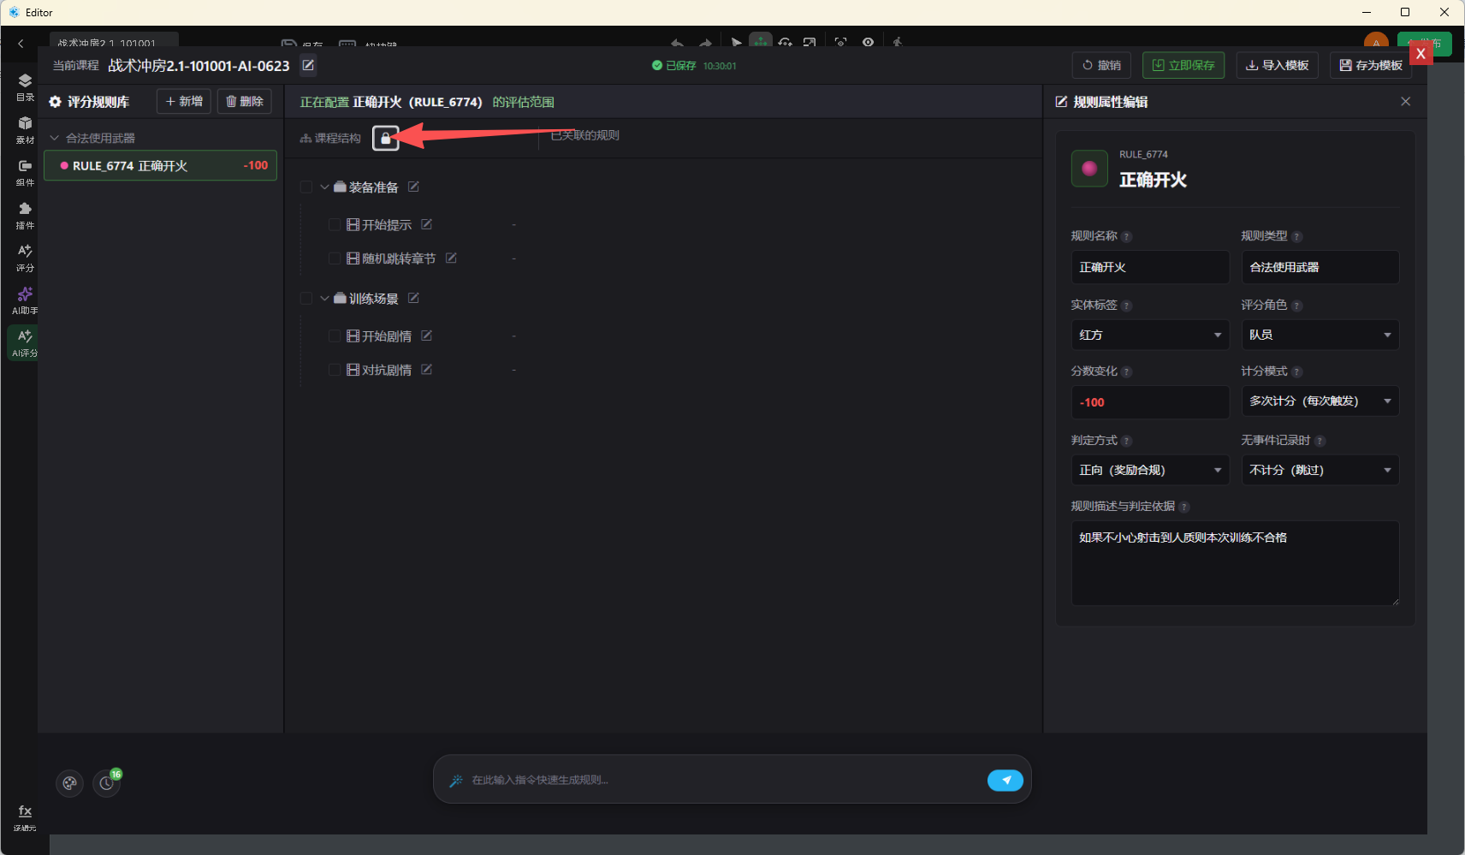Send the rule generation command
The height and width of the screenshot is (855, 1465).
tap(1005, 780)
